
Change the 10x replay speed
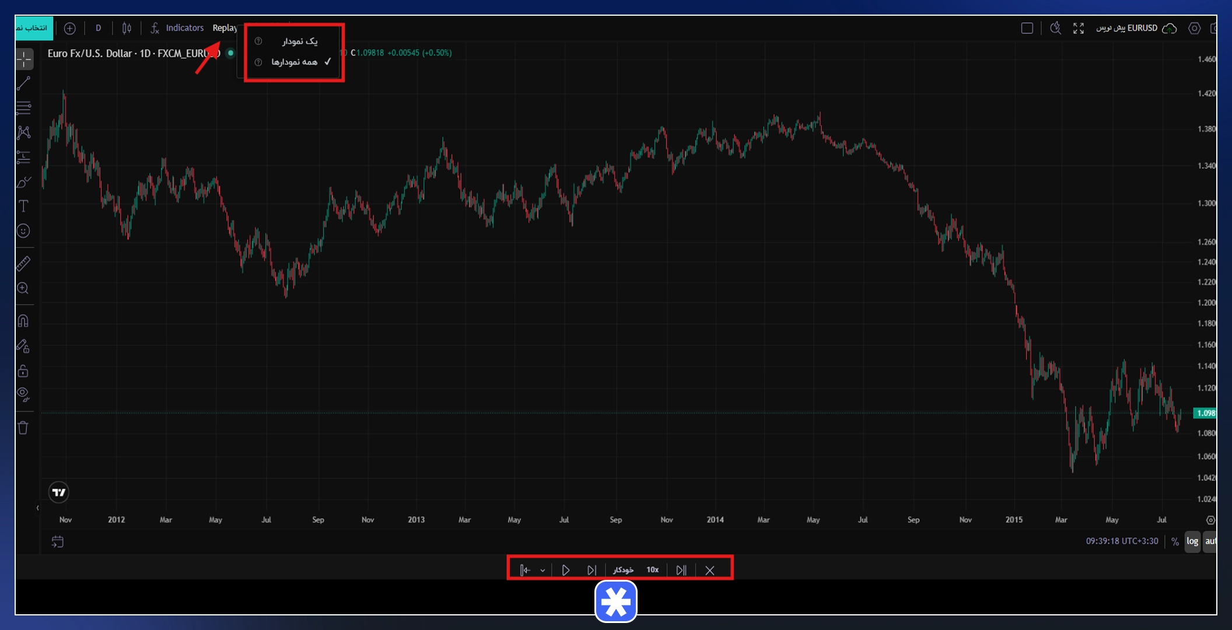652,570
